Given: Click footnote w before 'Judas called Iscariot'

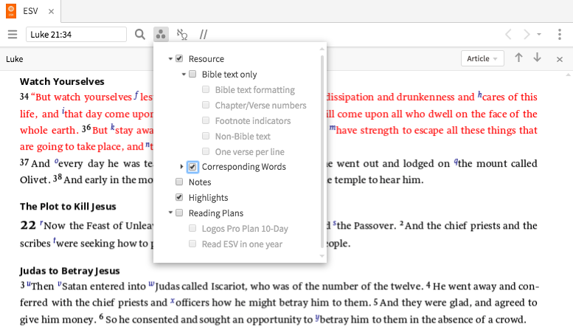Looking at the screenshot, I should point(152,283).
